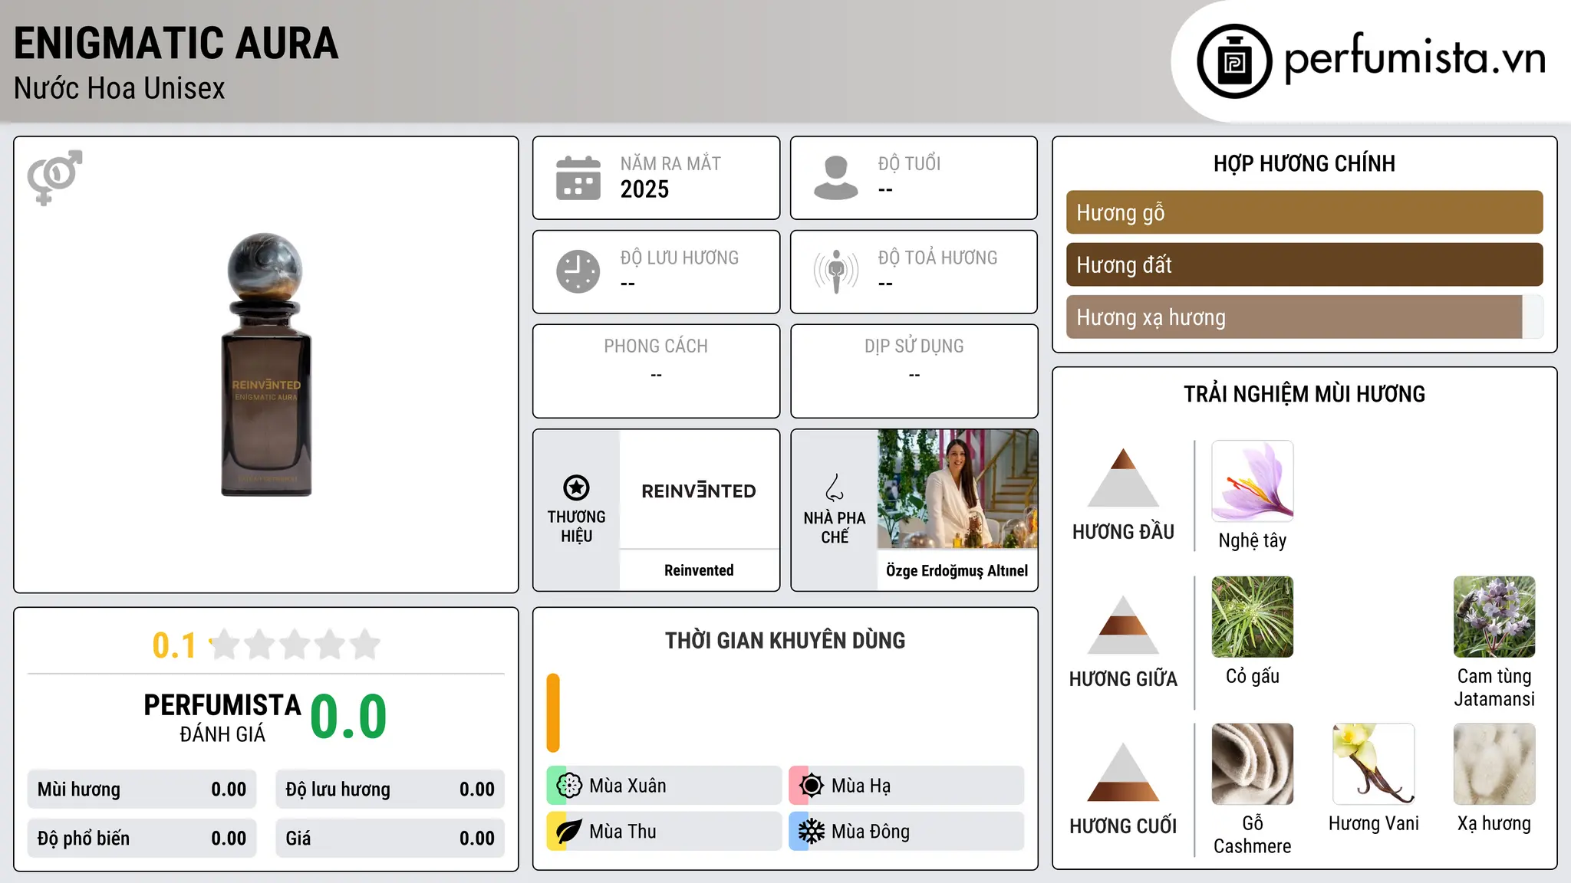This screenshot has height=883, width=1571.
Task: Click the Hương Vani note label
Action: 1374,823
